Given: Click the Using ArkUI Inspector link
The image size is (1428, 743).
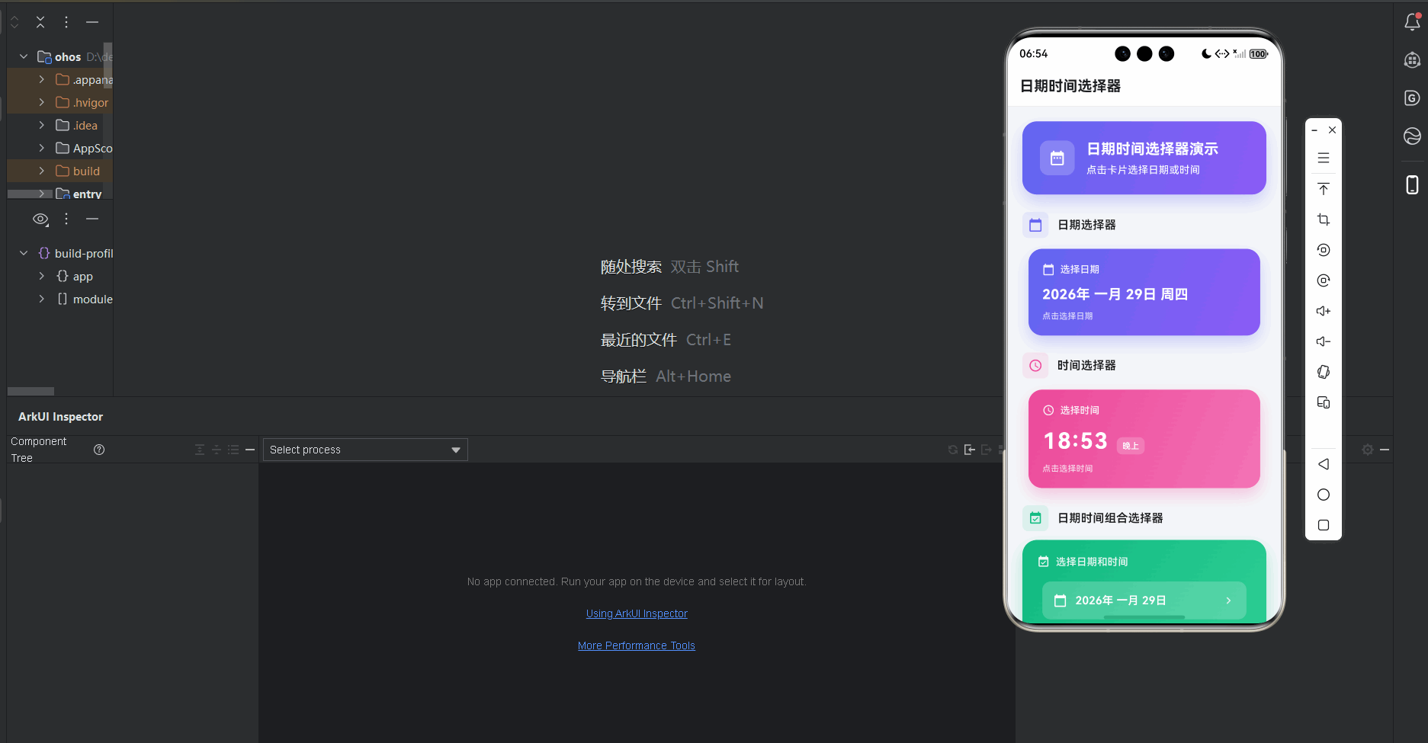Looking at the screenshot, I should click(x=636, y=613).
